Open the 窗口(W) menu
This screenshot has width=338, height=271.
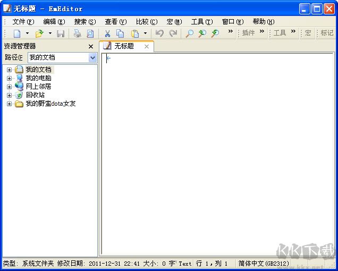pos(233,22)
